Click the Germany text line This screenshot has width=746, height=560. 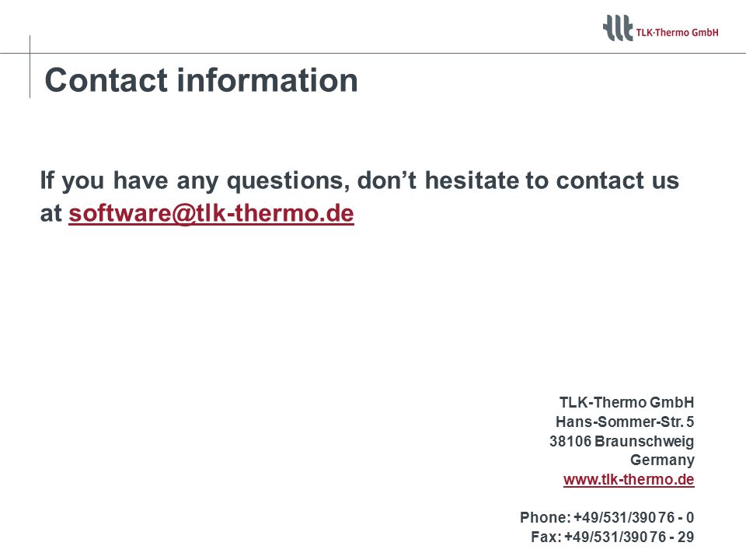coord(662,460)
